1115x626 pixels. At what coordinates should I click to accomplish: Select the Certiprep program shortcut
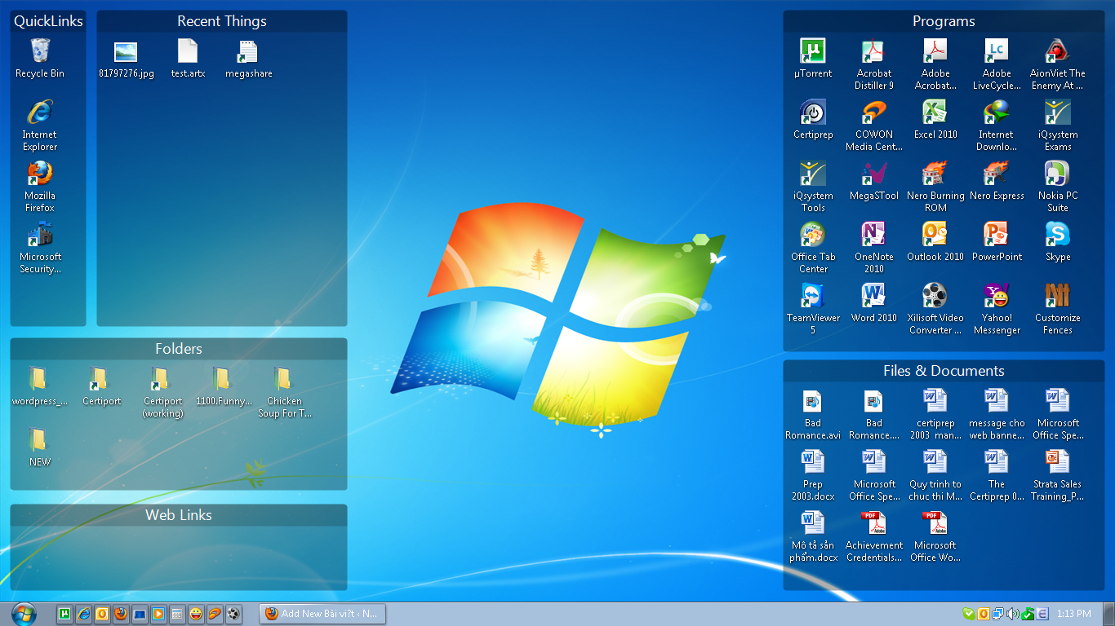pos(813,119)
